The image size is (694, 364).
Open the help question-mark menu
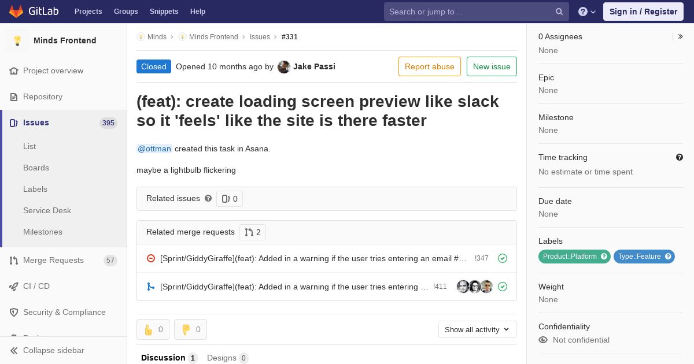[587, 12]
